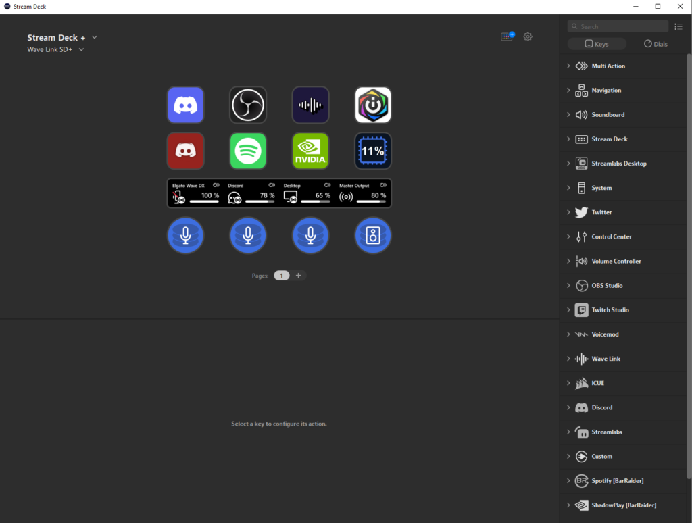Open the Stream Deck Store icon
Image resolution: width=692 pixels, height=523 pixels.
507,36
